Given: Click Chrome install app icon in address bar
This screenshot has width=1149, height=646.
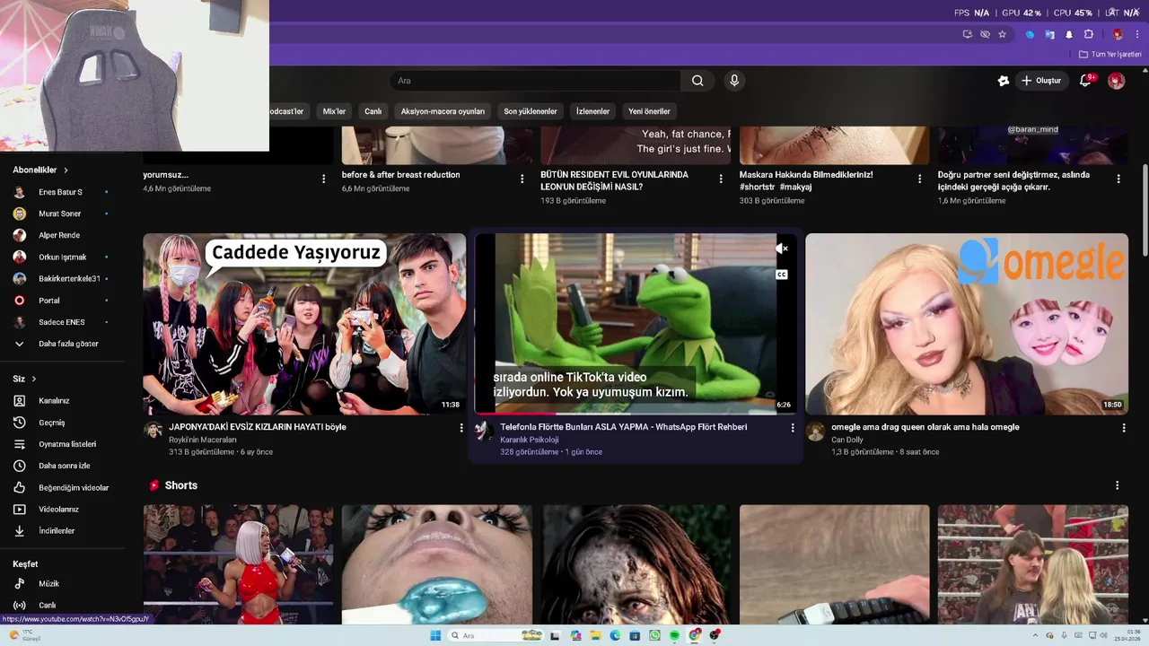Looking at the screenshot, I should pyautogui.click(x=967, y=34).
